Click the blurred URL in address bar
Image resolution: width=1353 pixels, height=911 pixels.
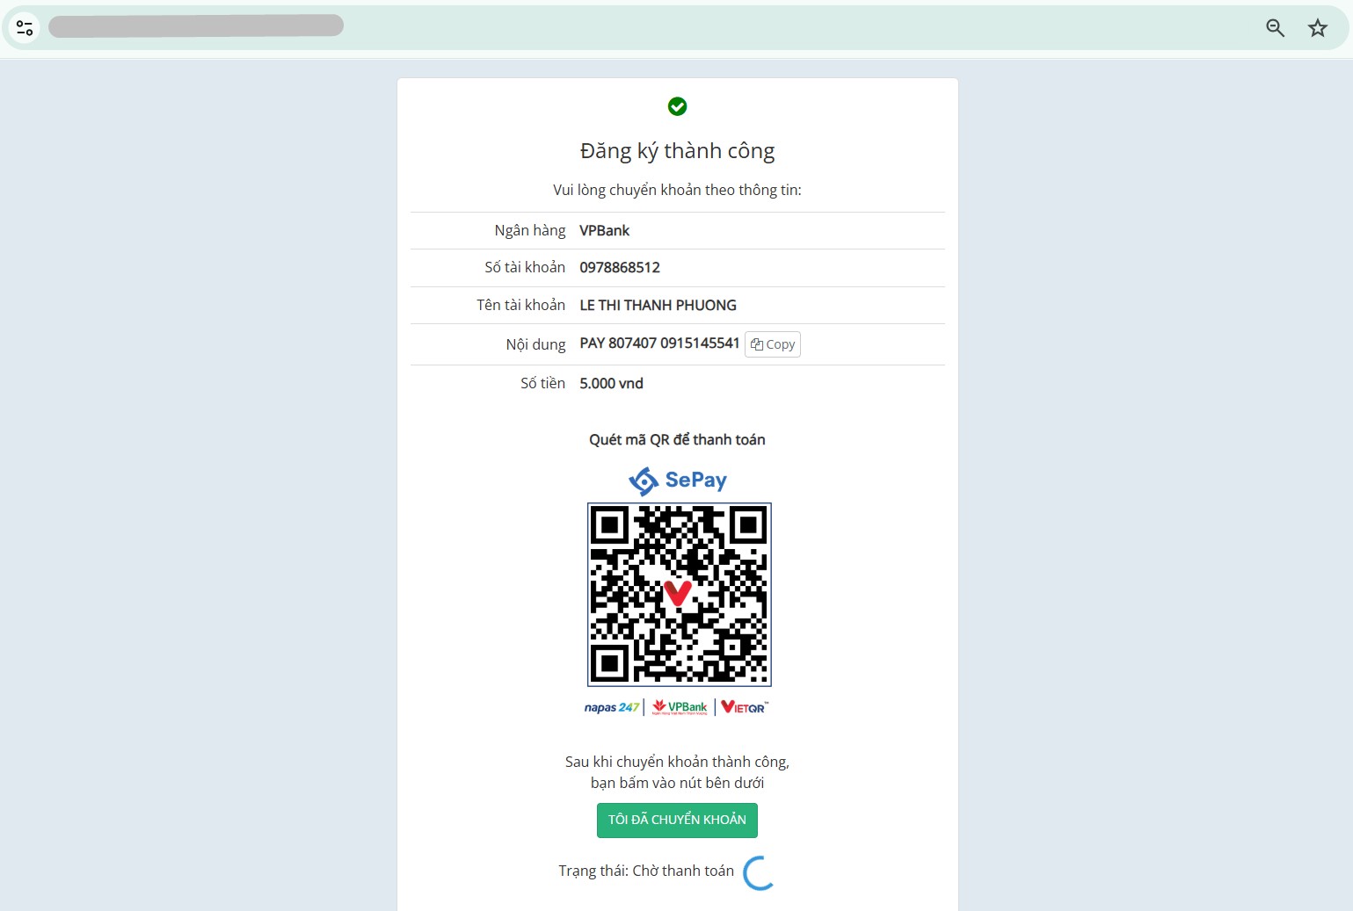pyautogui.click(x=196, y=25)
